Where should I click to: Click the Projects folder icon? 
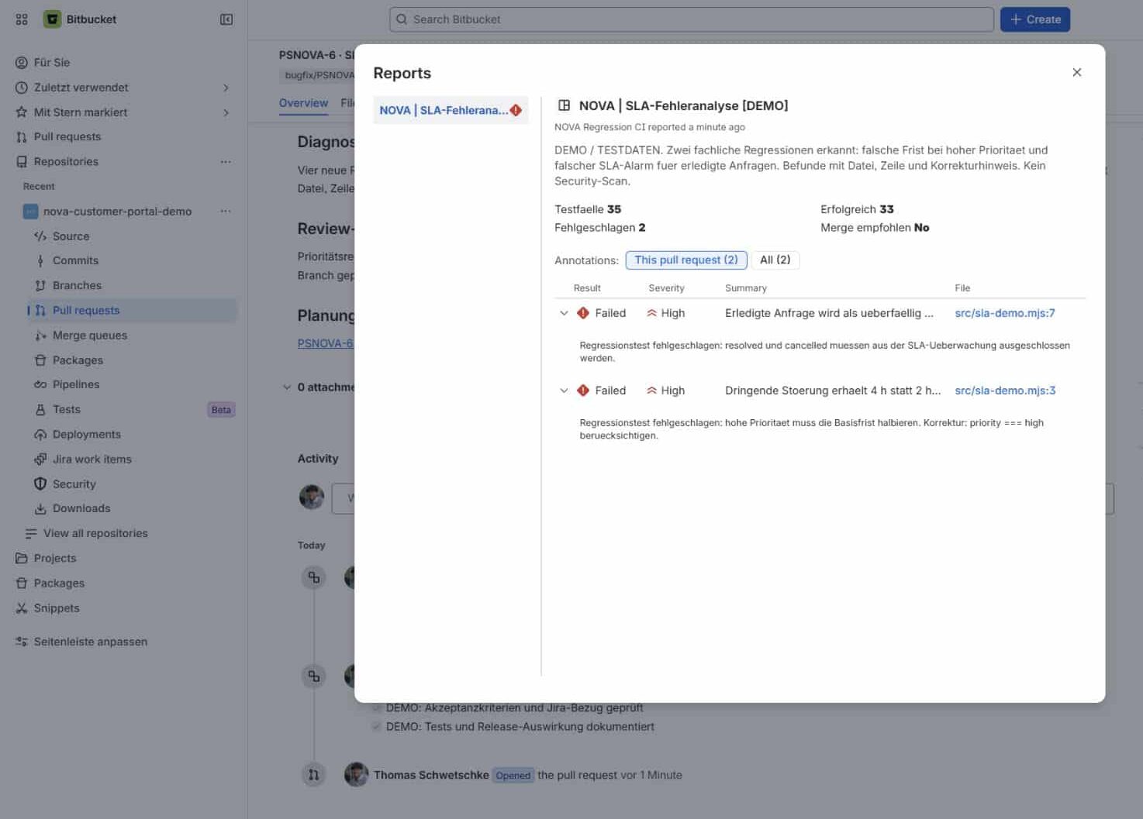pyautogui.click(x=22, y=559)
